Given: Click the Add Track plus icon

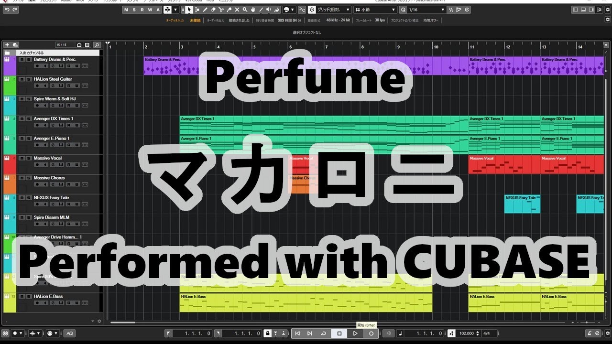Looking at the screenshot, I should (x=7, y=45).
